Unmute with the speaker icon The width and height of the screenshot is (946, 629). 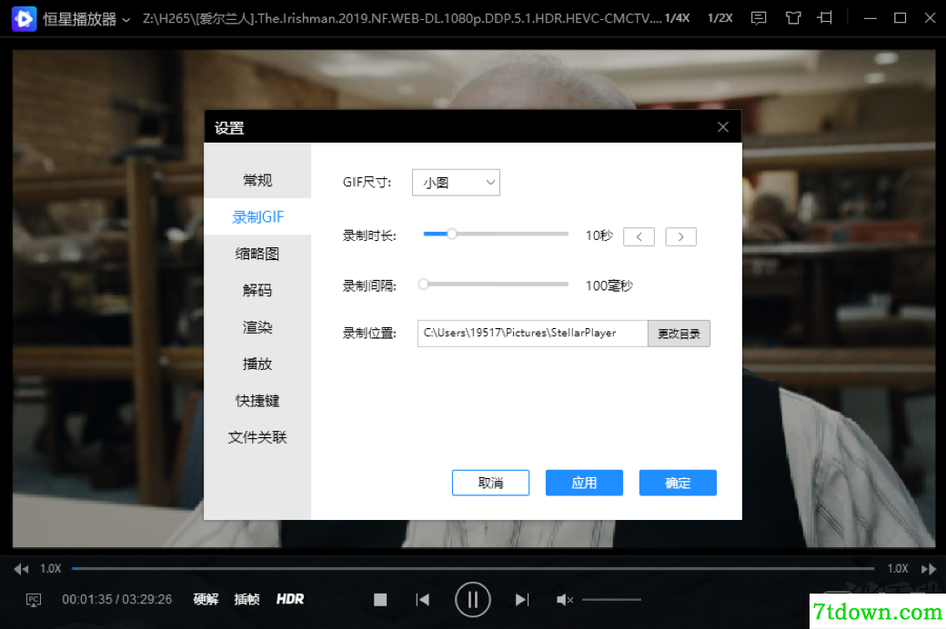[565, 599]
